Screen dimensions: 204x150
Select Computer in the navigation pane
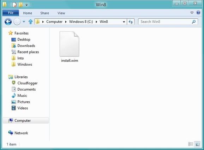pyautogui.click(x=26, y=120)
